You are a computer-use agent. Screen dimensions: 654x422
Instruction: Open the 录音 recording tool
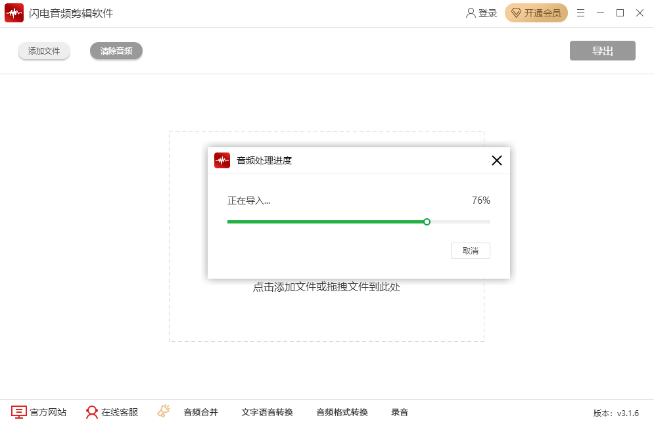[400, 412]
